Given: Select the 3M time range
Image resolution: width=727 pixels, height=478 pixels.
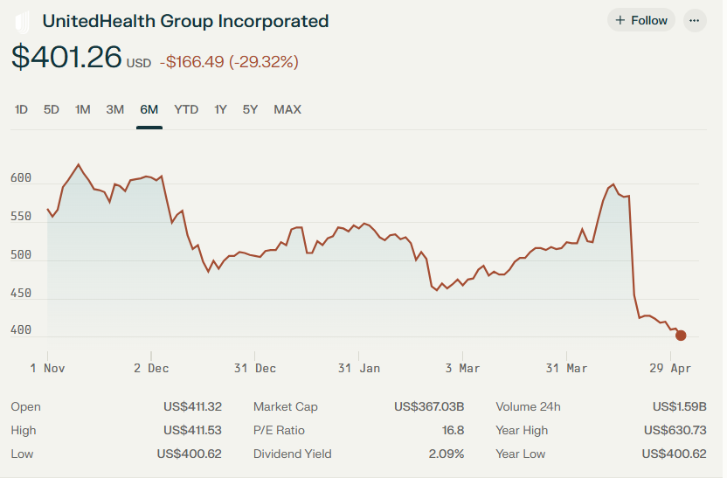Looking at the screenshot, I should [115, 109].
